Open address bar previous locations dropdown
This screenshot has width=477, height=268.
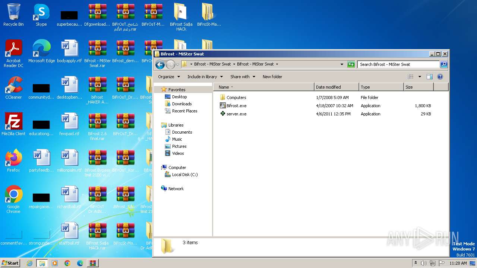click(342, 64)
